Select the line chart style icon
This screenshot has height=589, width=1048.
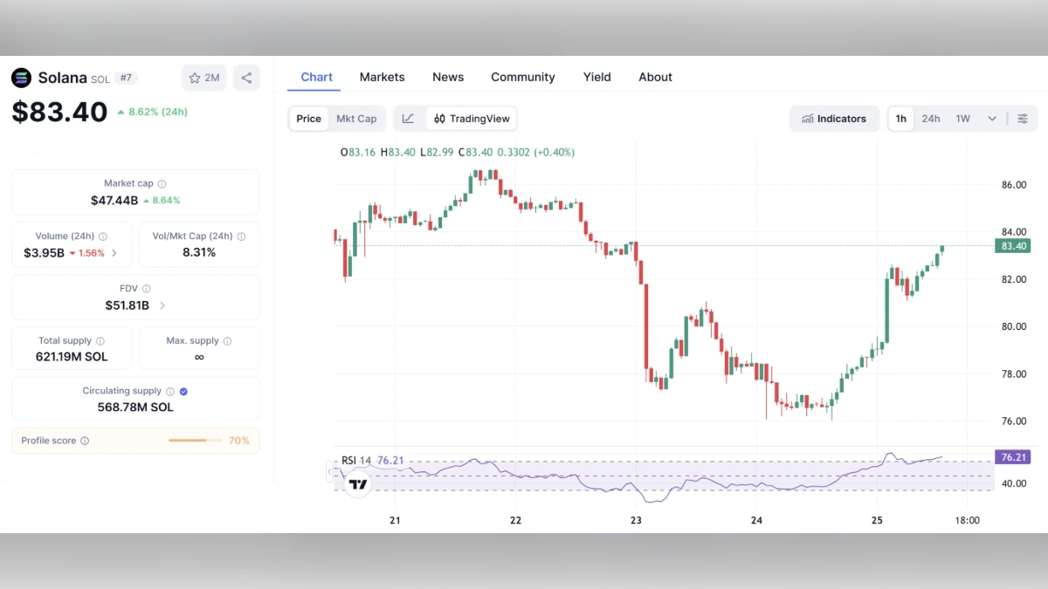408,118
